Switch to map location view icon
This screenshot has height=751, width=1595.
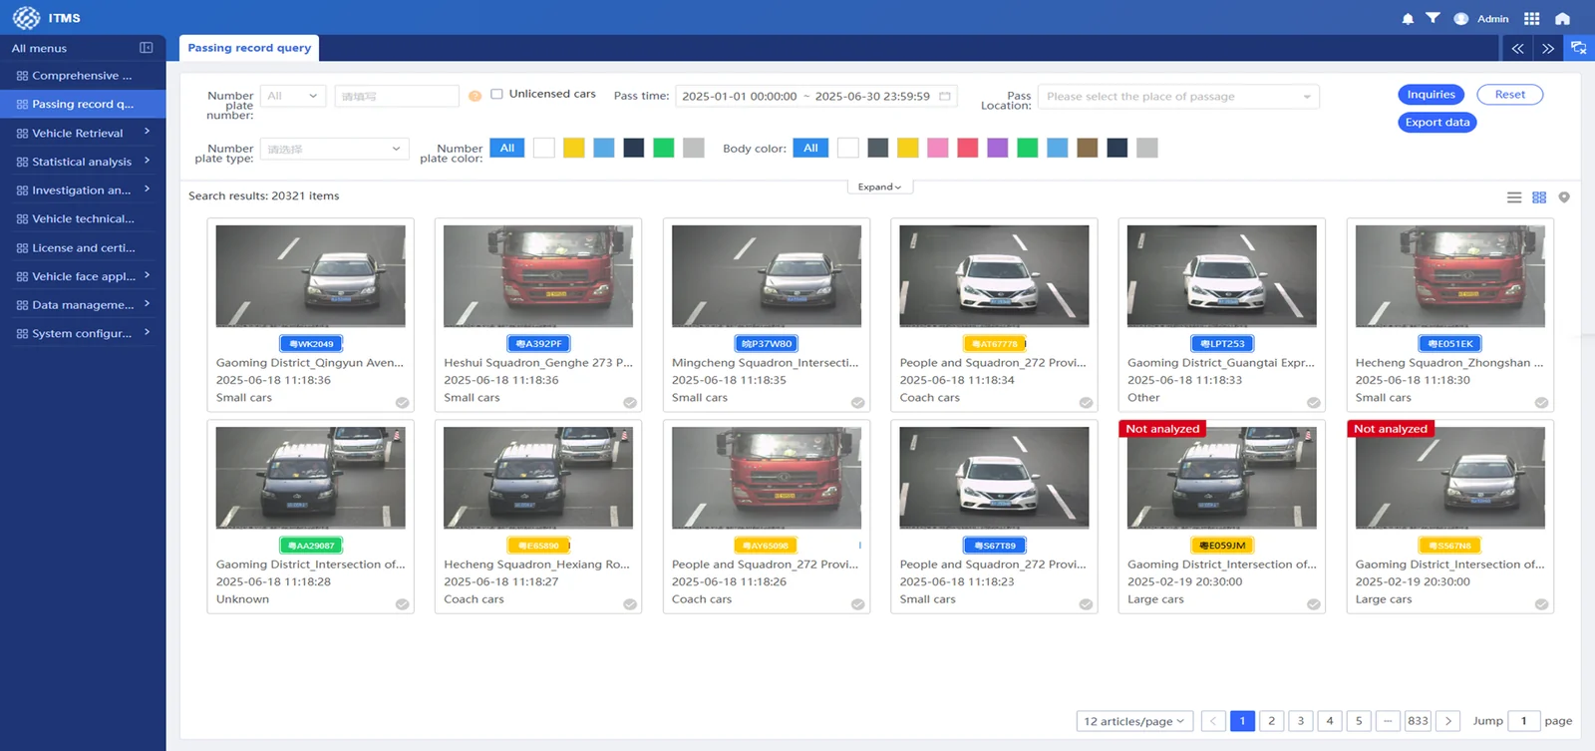pyautogui.click(x=1564, y=197)
